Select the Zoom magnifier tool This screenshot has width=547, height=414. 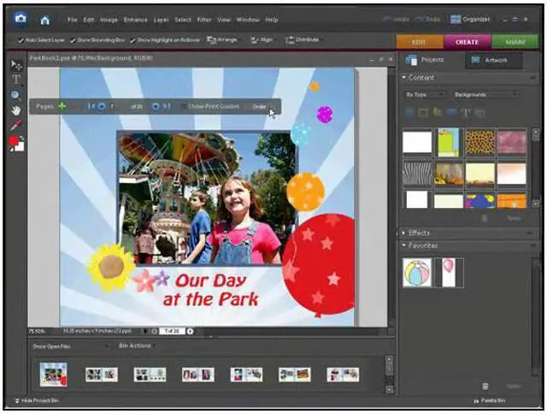click(15, 95)
